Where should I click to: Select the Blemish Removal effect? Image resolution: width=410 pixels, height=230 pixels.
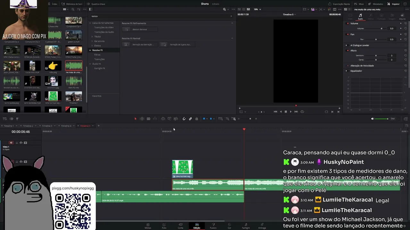(x=140, y=29)
